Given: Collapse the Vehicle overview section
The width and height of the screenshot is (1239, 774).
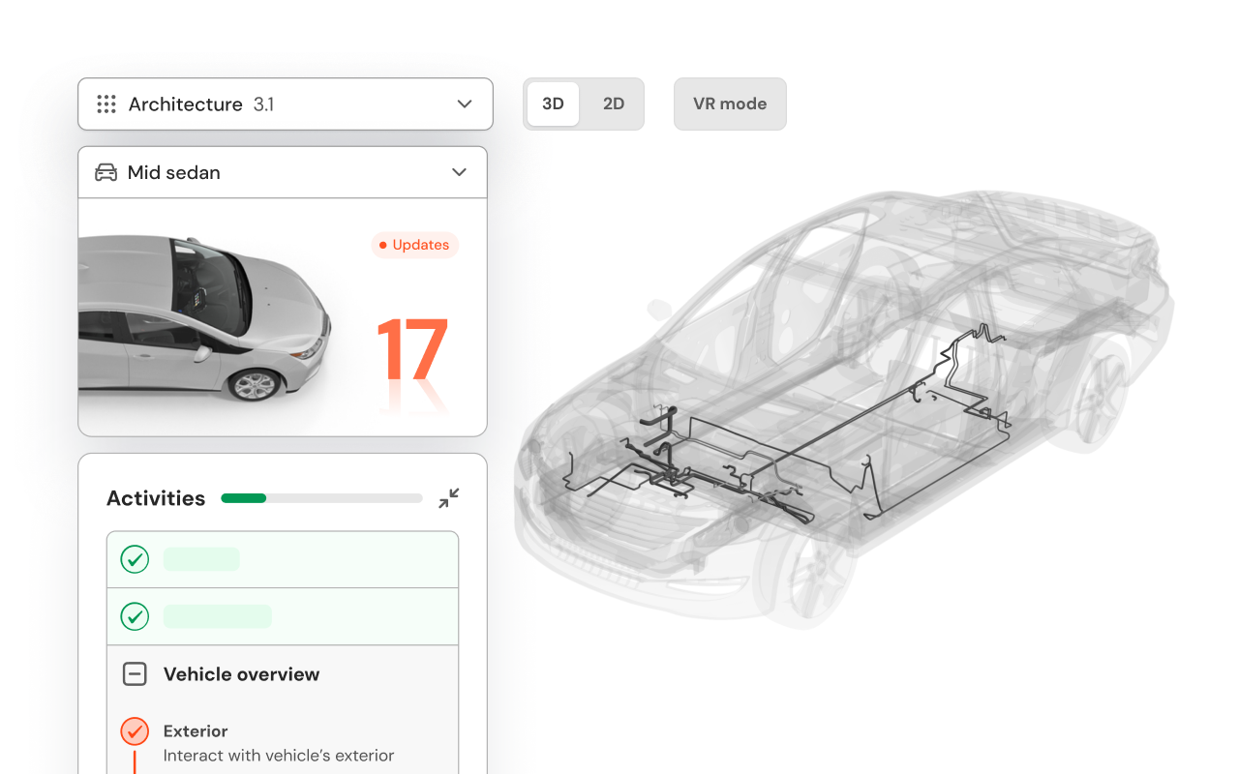Looking at the screenshot, I should click(135, 674).
